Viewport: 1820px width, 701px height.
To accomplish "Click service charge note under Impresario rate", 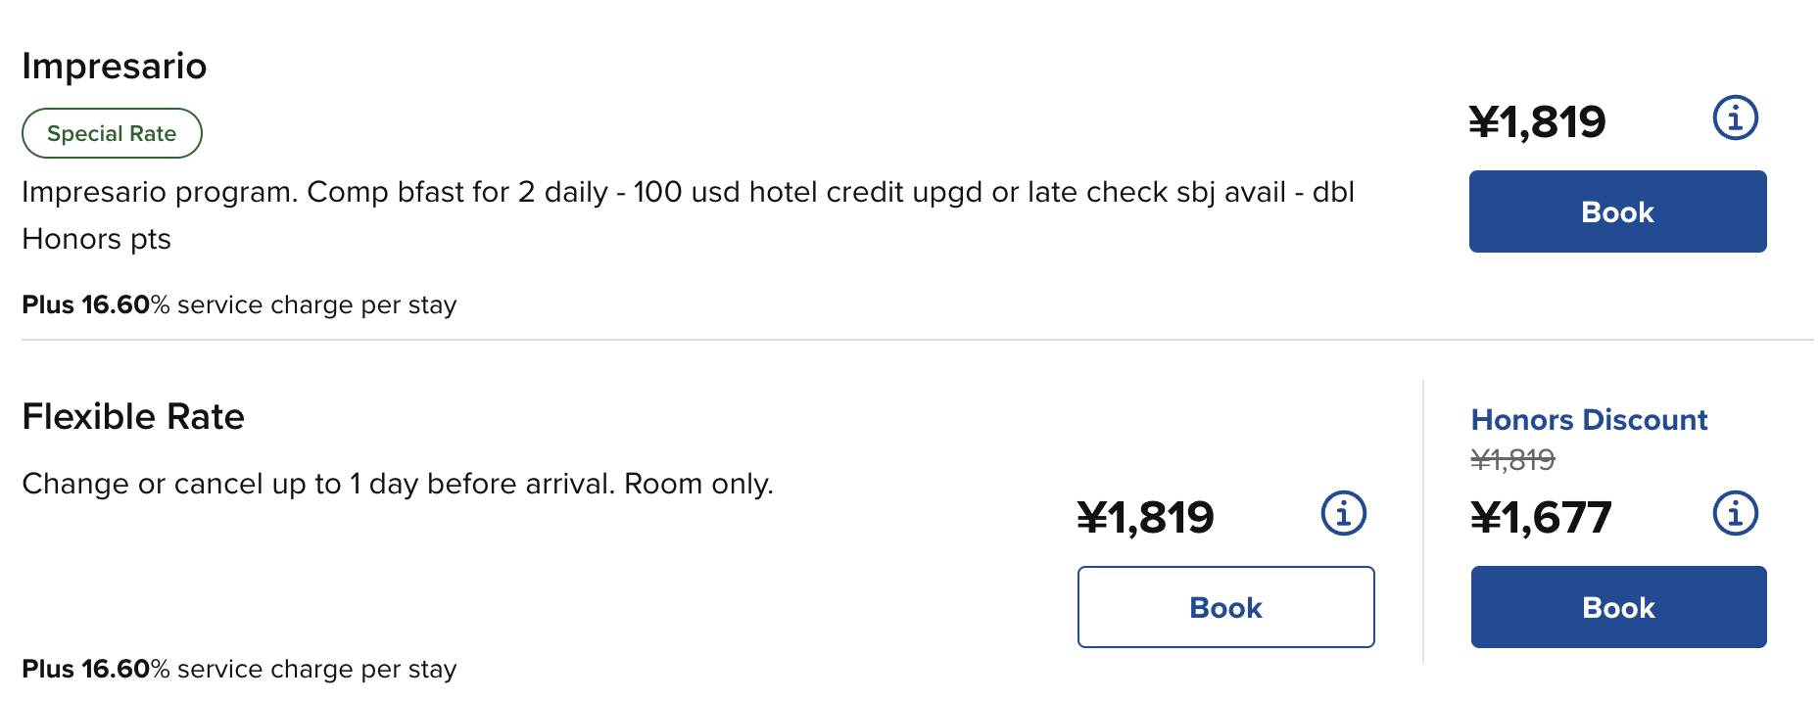I will click(239, 305).
